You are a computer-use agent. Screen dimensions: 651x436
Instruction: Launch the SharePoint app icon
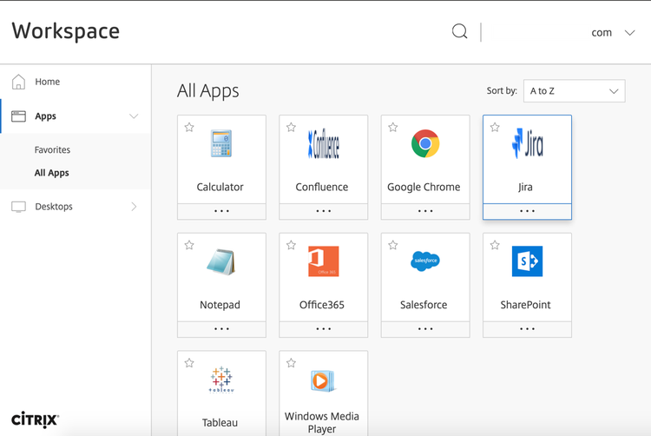pos(527,261)
